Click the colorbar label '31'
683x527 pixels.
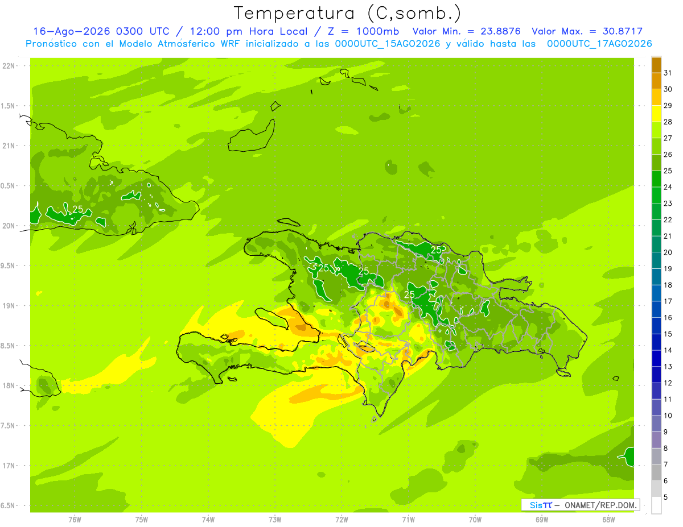pyautogui.click(x=668, y=73)
